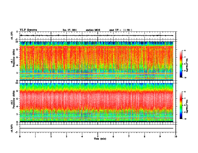Click the "ch.1(V)" waveform axis label
This screenshot has height=153, width=198.
pyautogui.click(x=12, y=35)
